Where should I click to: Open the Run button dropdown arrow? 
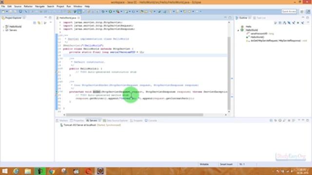[x=114, y=12]
